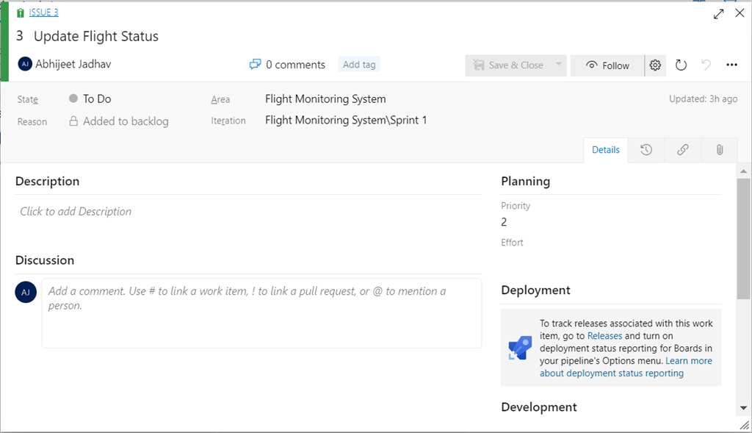This screenshot has width=752, height=433.
Task: Open the Attachments paperclip tab
Action: pyautogui.click(x=720, y=150)
